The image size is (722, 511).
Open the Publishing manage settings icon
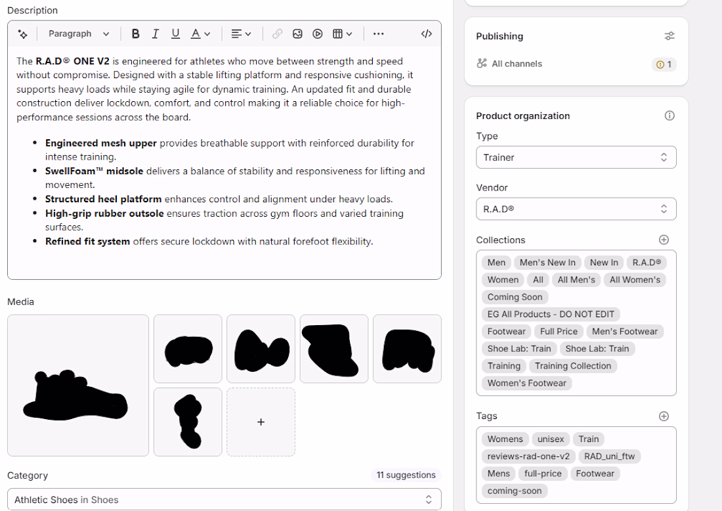tap(669, 36)
